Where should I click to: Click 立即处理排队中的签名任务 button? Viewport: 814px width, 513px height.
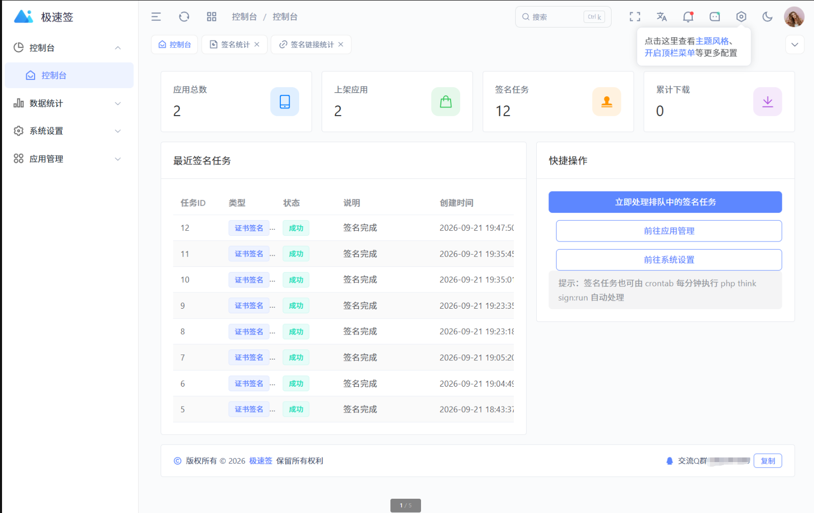[x=665, y=202]
